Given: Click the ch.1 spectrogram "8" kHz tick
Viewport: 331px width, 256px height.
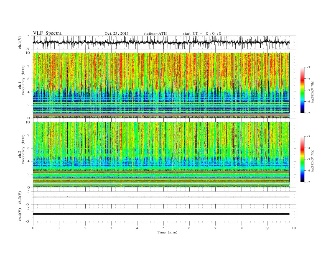Looking at the screenshot, I should point(29,66).
